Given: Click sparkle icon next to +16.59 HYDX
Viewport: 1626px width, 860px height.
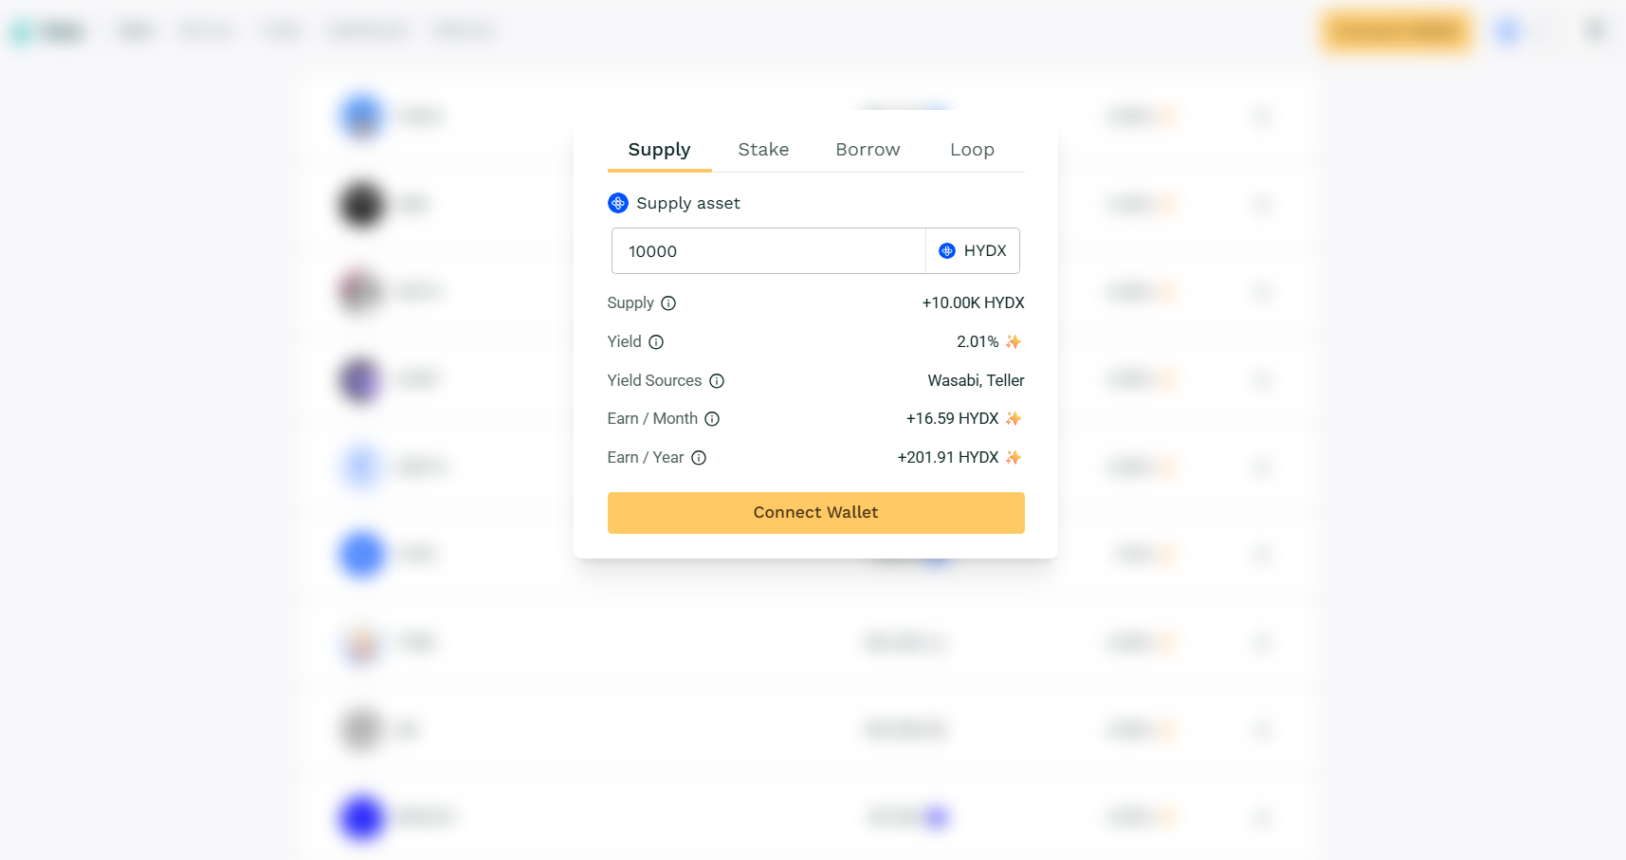Looking at the screenshot, I should [x=1014, y=418].
